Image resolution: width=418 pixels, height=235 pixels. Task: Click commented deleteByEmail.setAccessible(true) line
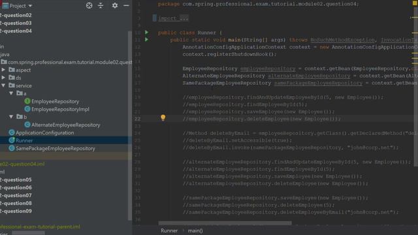(x=237, y=140)
